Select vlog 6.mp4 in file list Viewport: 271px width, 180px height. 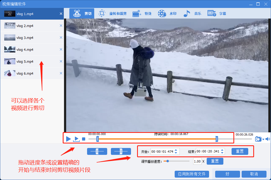pos(32,74)
